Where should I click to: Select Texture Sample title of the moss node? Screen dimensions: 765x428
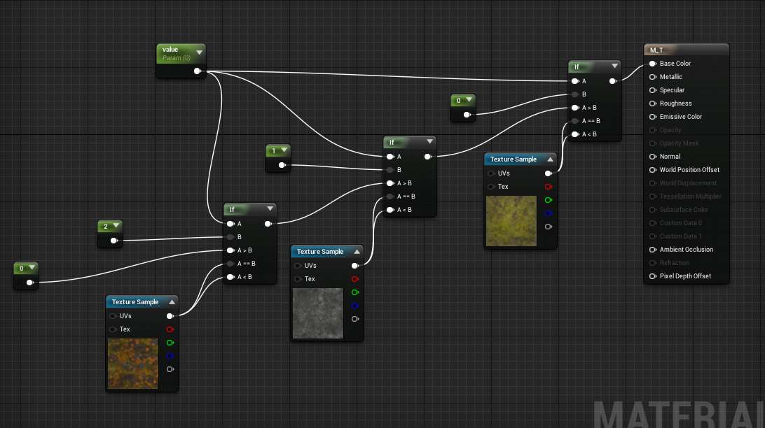(514, 159)
